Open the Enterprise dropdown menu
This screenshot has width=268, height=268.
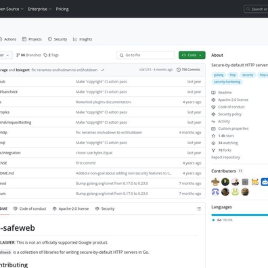point(39,9)
